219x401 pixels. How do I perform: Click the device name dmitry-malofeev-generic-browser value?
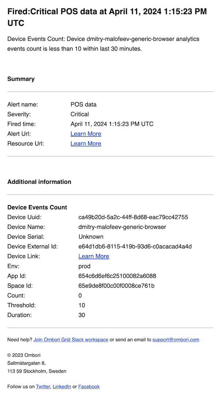pyautogui.click(x=122, y=227)
